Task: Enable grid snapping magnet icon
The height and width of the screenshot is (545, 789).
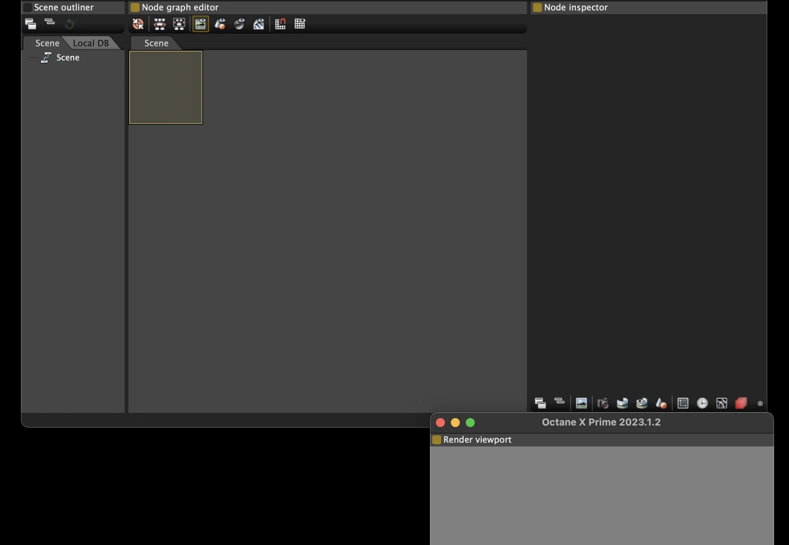Action: (x=280, y=24)
